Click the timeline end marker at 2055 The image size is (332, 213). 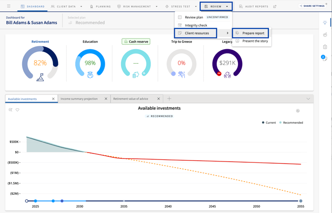[301, 201]
